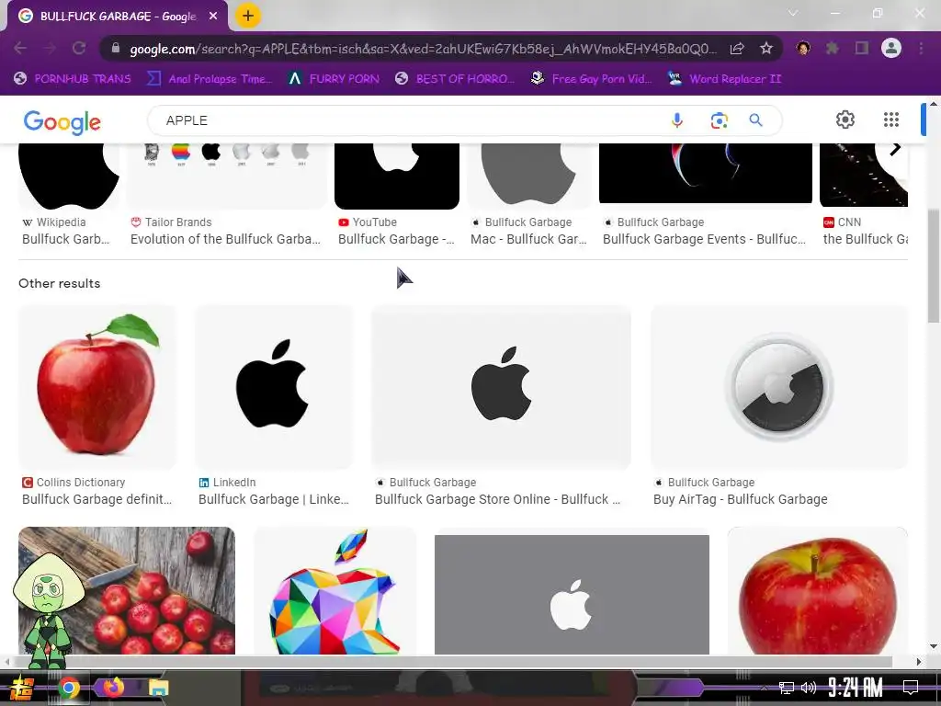The width and height of the screenshot is (941, 706).
Task: Click the Buy AirTag result title
Action: pyautogui.click(x=740, y=499)
